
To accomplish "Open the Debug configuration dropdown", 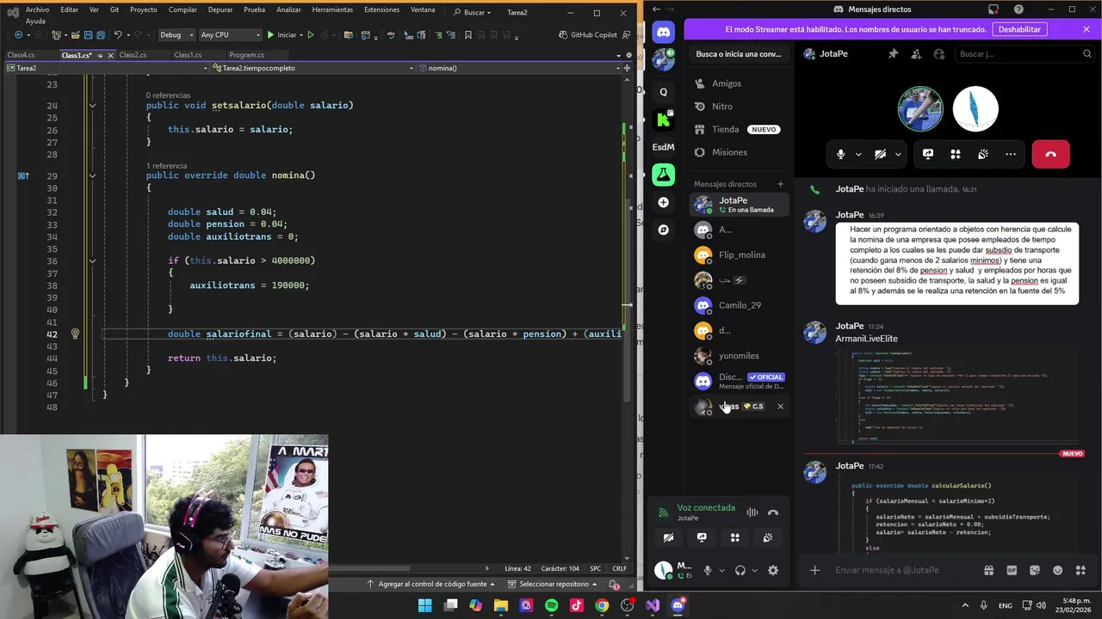I will coord(176,35).
